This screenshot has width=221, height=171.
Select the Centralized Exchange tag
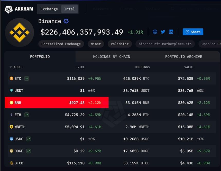pos(61,44)
